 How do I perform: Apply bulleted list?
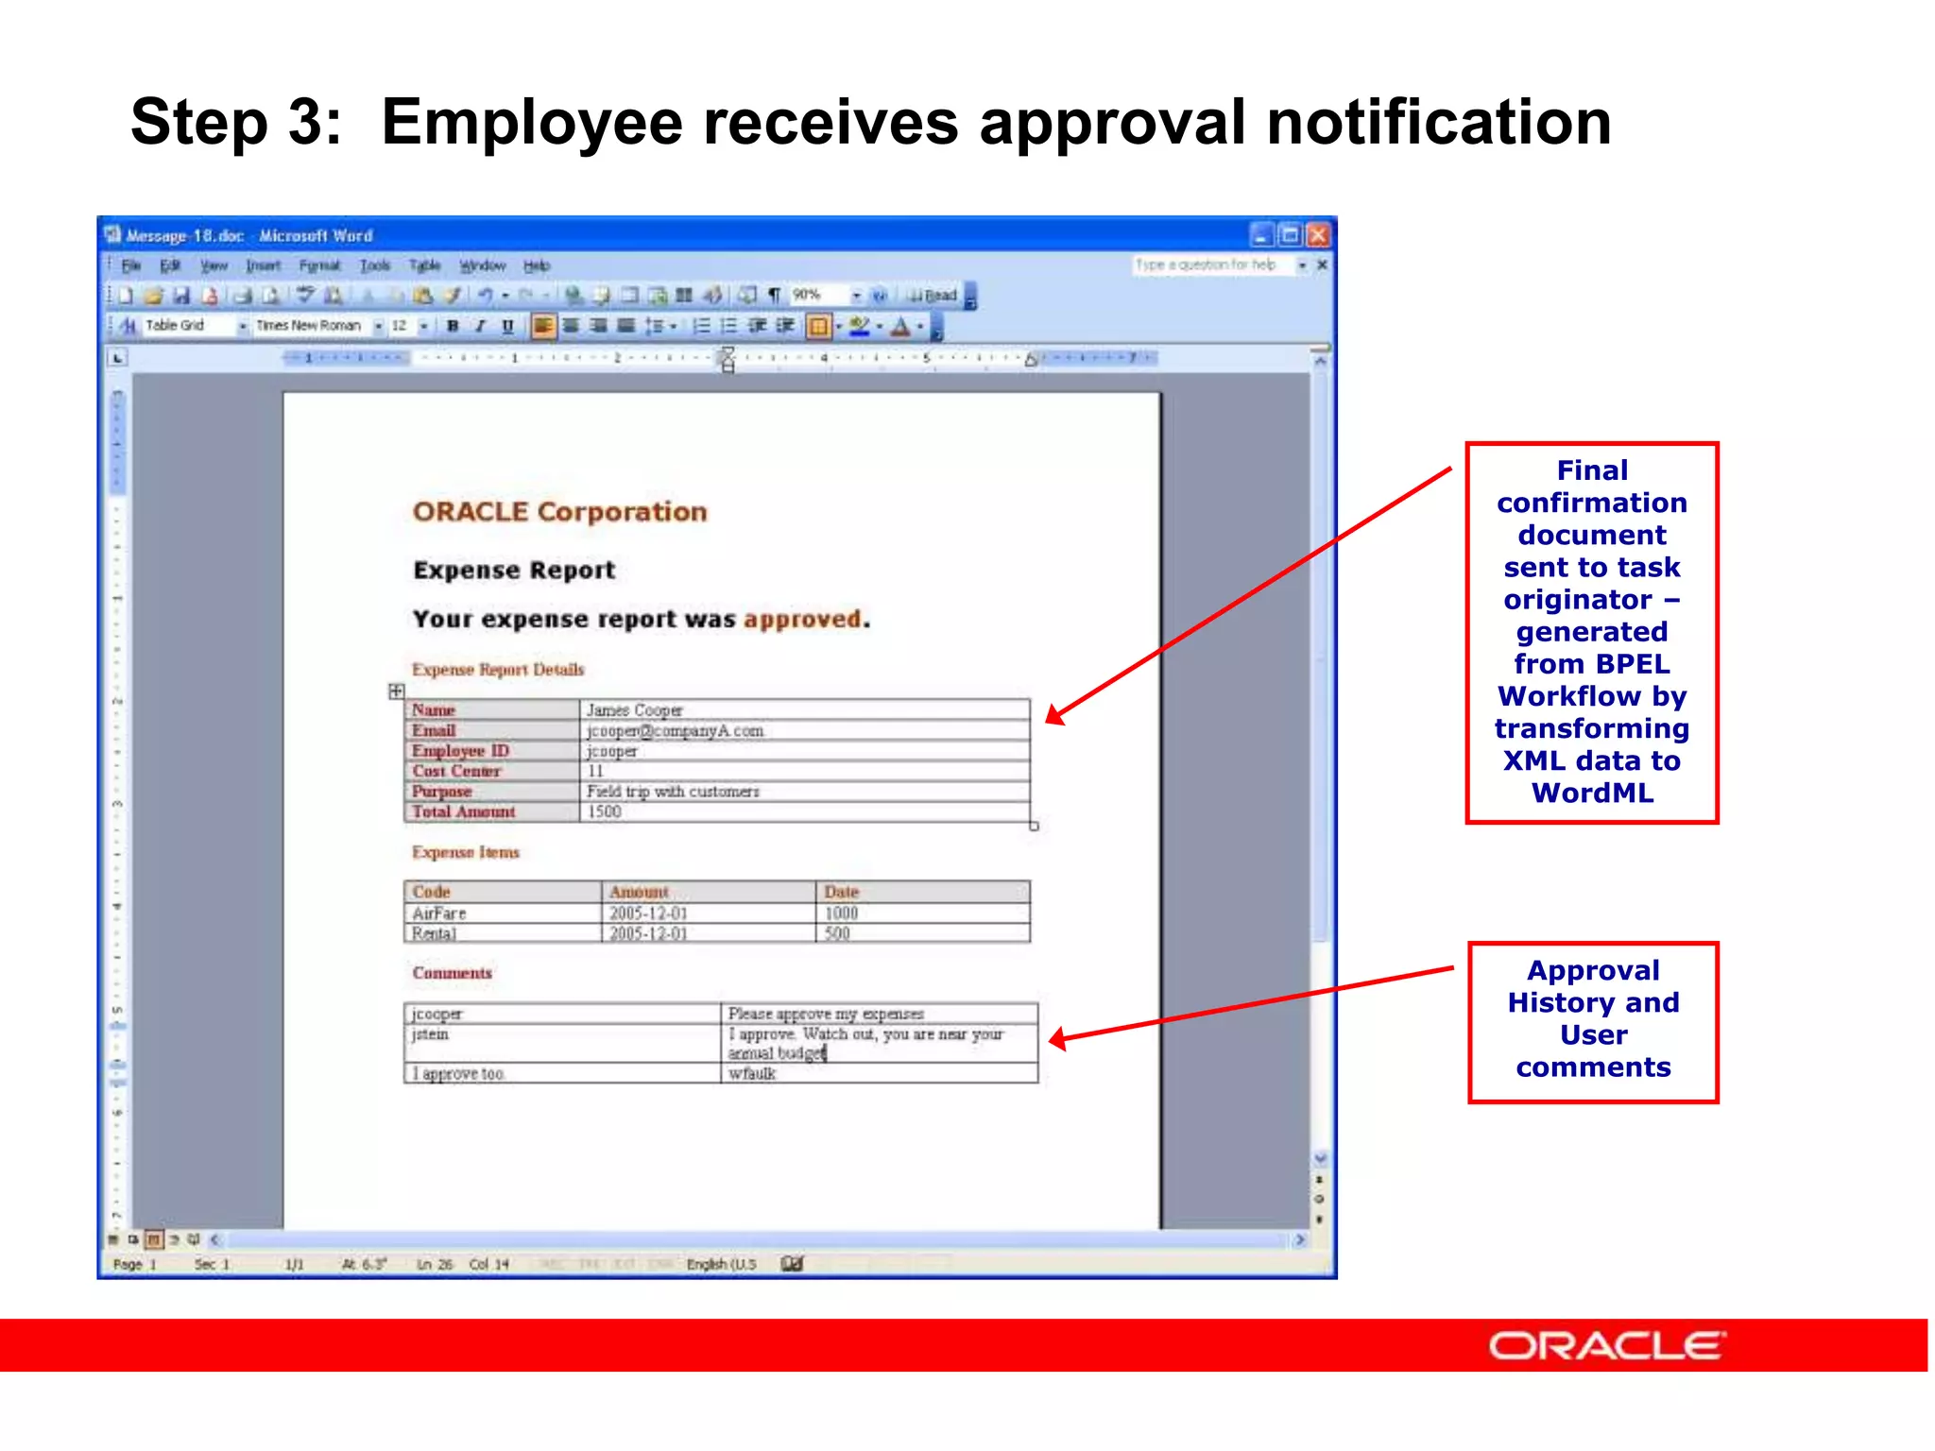[x=728, y=326]
